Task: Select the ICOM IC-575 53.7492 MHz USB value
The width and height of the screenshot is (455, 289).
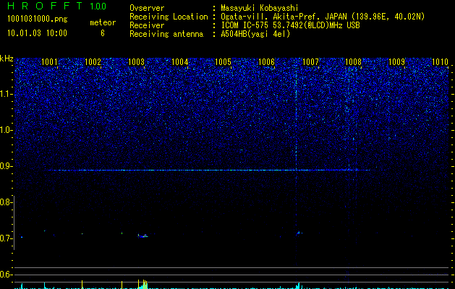Action: tap(290, 25)
